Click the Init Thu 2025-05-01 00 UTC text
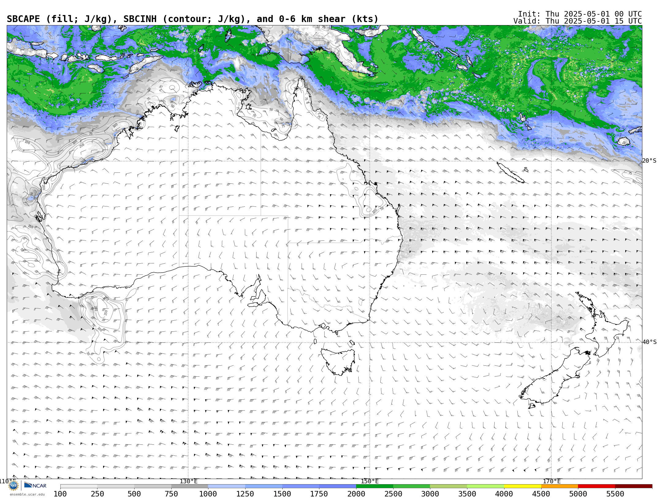 pos(580,14)
